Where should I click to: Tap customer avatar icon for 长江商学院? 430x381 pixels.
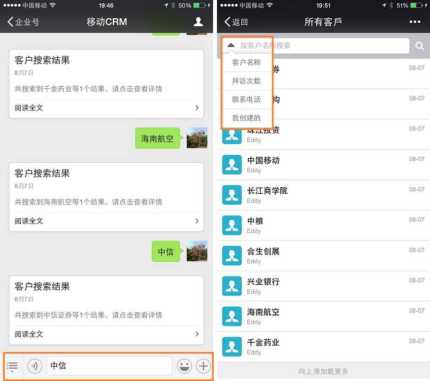coord(232,195)
